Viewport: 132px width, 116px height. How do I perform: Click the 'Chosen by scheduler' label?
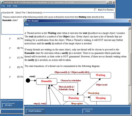point(71,80)
